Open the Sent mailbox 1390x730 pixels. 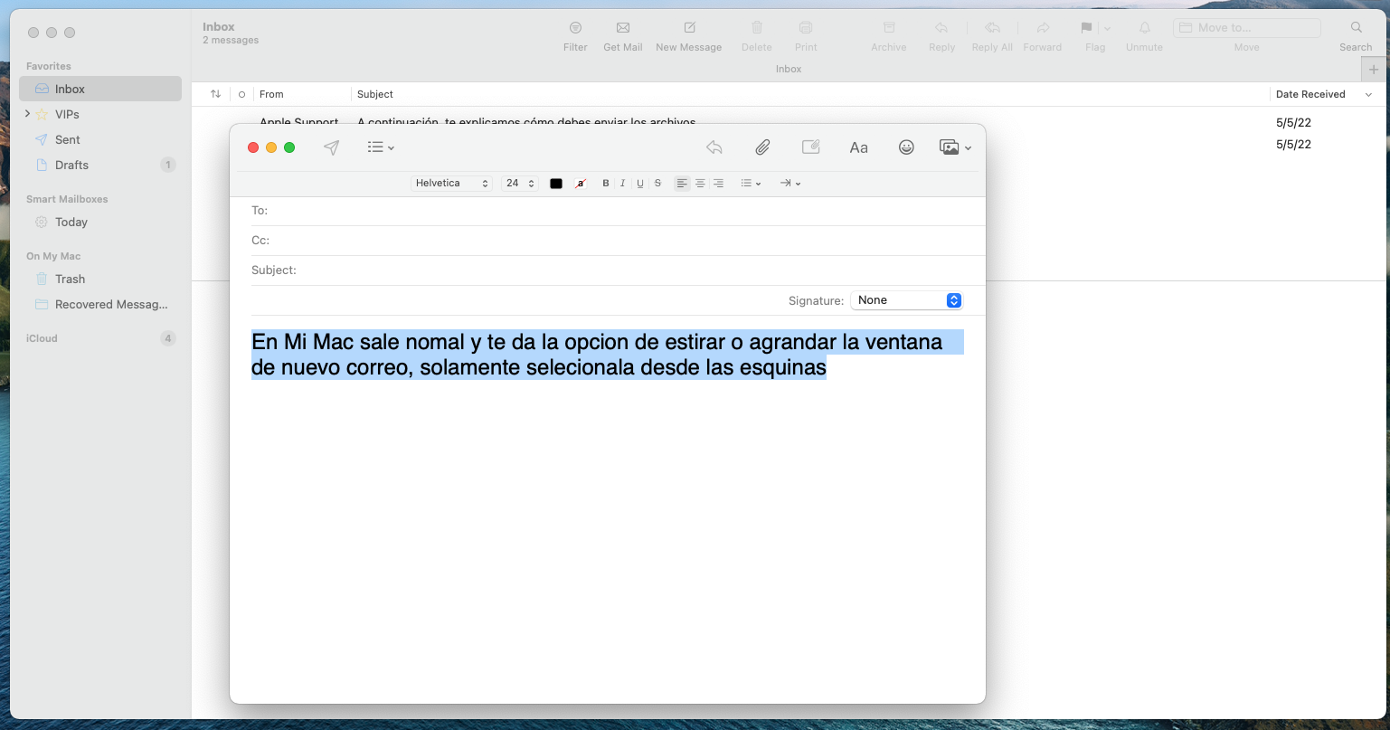coord(67,139)
